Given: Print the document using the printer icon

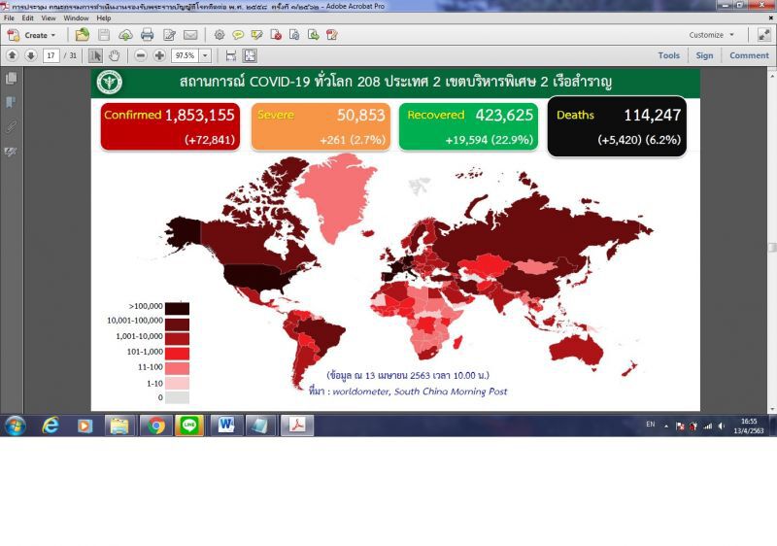Looking at the screenshot, I should (x=148, y=35).
